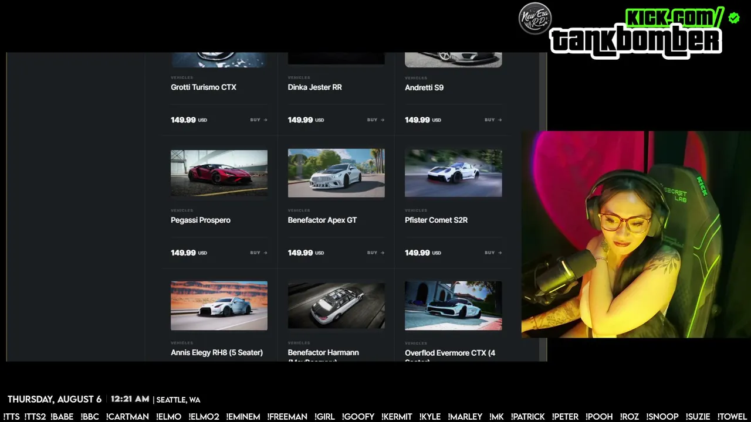
Task: Click the !SNOOP command in the ticker
Action: 662,417
